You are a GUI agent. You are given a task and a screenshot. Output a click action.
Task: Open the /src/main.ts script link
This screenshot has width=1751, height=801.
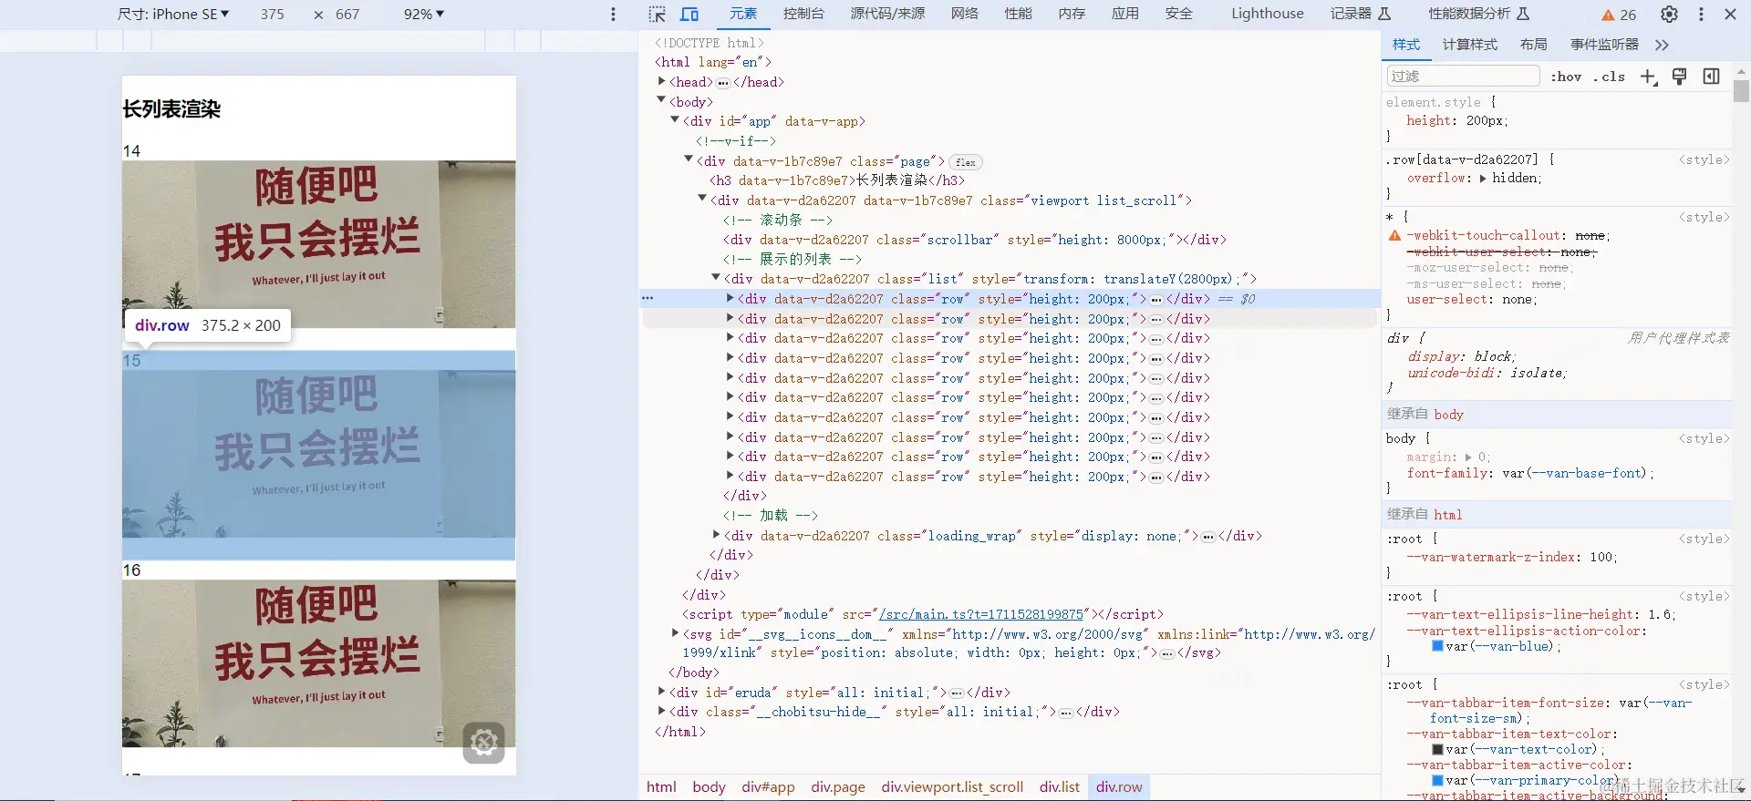[981, 614]
